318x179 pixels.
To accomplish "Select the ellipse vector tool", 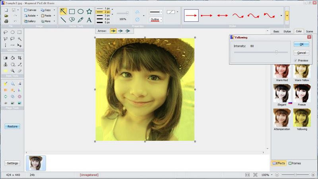I will [81, 12].
